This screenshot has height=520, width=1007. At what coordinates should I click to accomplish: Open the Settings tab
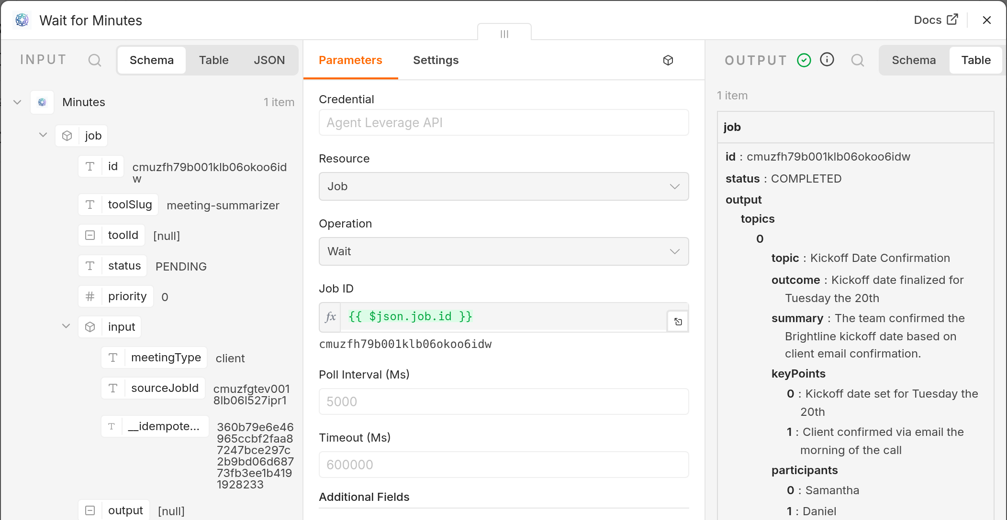click(x=436, y=60)
